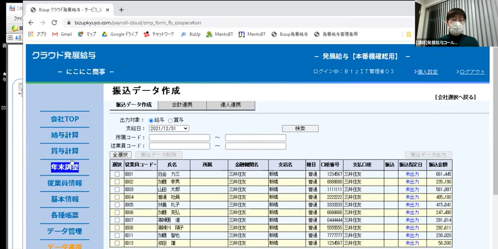Click the first 所属コード input field
Viewport: 498px width, 249px height.
179,138
